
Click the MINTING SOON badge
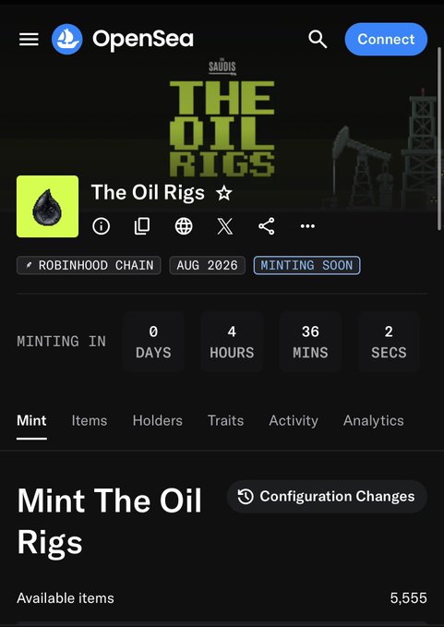[x=307, y=265]
